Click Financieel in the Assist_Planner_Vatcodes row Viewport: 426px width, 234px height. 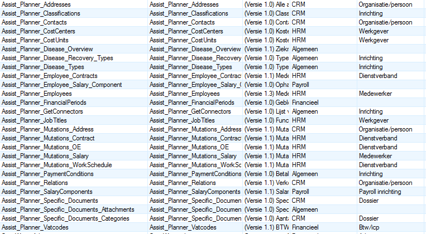305,227
